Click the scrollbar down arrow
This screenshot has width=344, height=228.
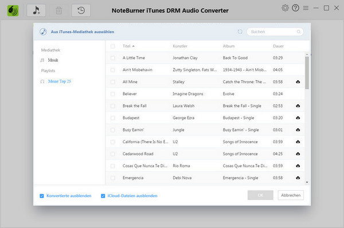pos(307,182)
